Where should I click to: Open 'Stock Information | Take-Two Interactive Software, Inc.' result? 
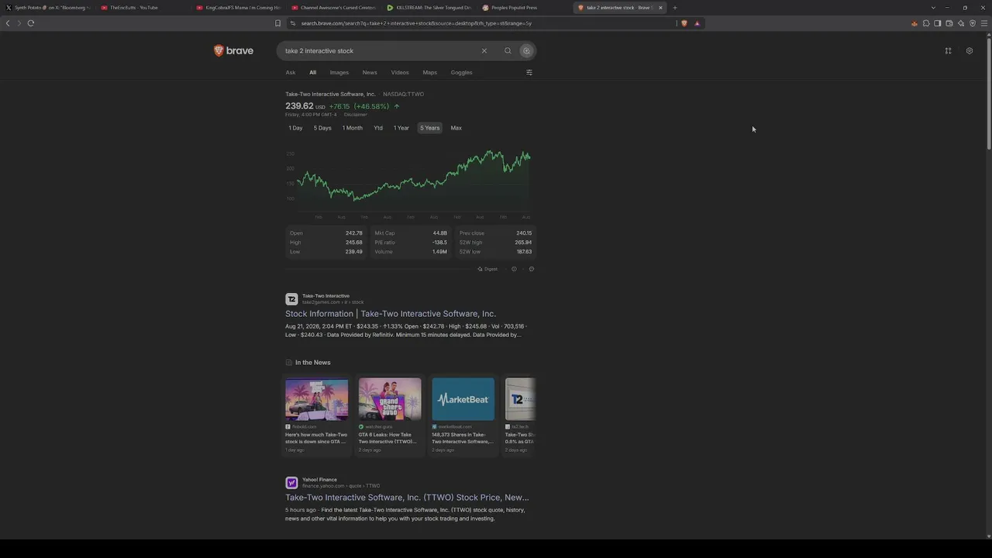pos(391,314)
